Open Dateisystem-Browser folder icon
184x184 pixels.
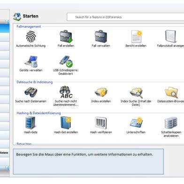click(x=171, y=92)
